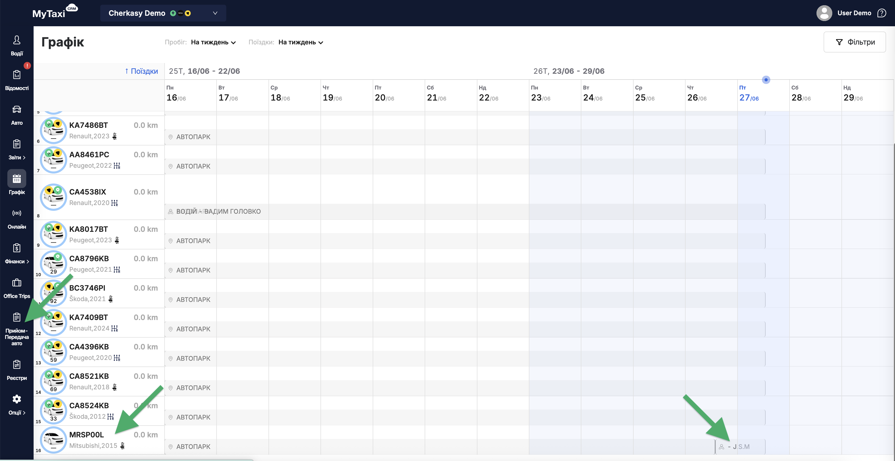The height and width of the screenshot is (461, 895).
Task: Click gearbox icon next to Mitsubishi,2015
Action: (122, 446)
